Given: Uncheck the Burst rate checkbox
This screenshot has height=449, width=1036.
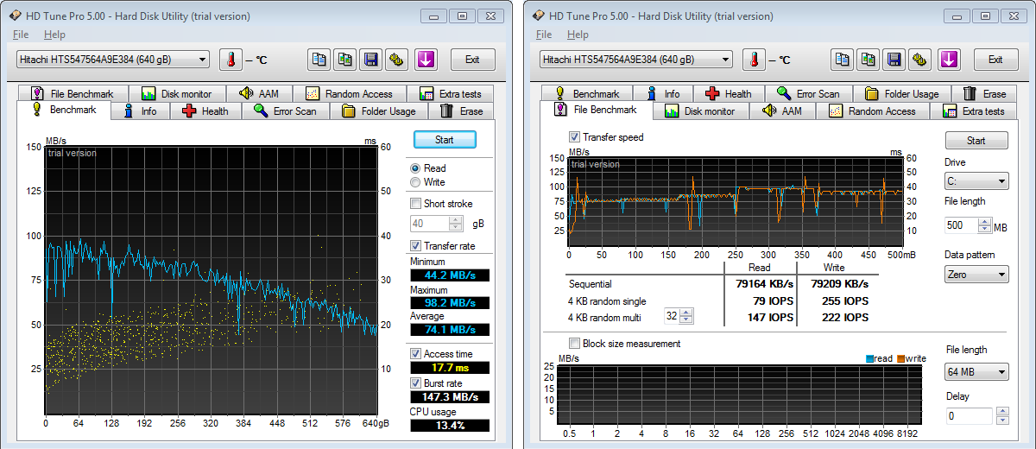Looking at the screenshot, I should [x=416, y=383].
